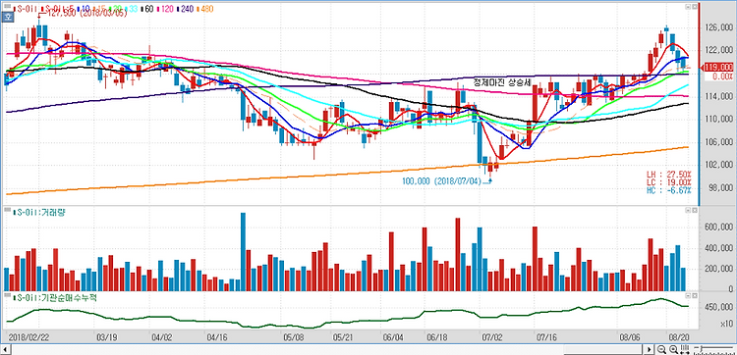Minimize the price chart panel
The image size is (737, 355).
tap(687, 7)
